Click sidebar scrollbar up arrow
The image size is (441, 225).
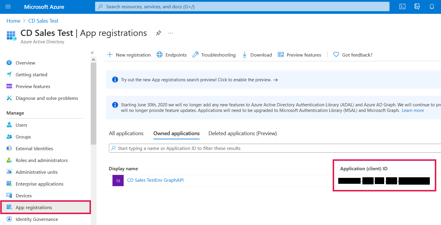tap(93, 59)
